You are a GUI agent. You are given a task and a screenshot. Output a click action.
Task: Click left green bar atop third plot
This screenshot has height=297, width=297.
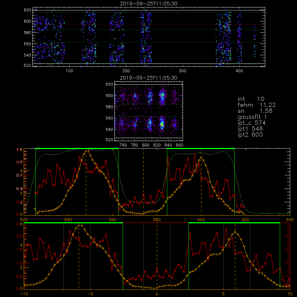pyautogui.click(x=77, y=148)
